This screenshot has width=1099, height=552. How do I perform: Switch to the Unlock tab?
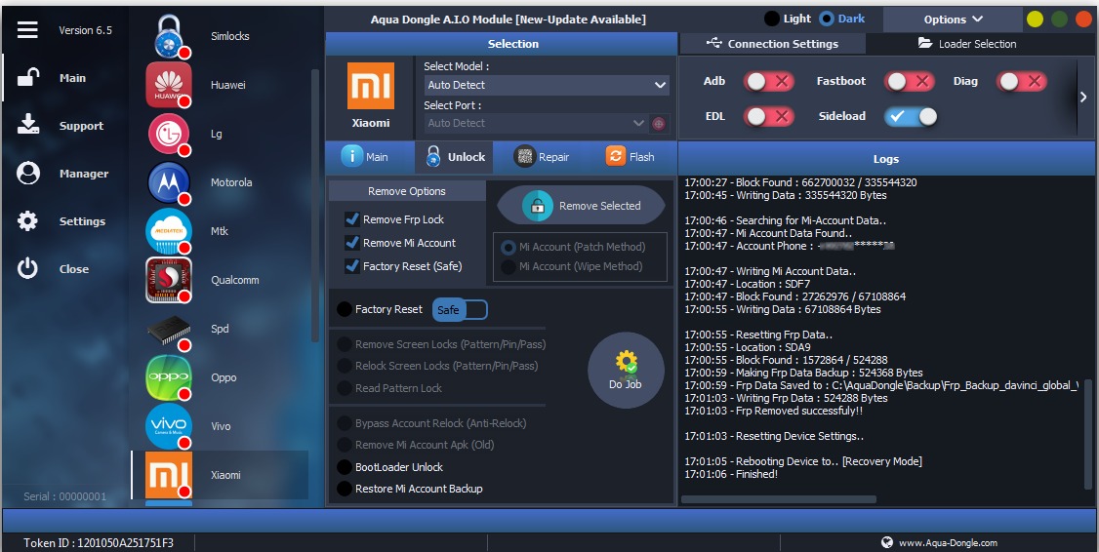(454, 157)
